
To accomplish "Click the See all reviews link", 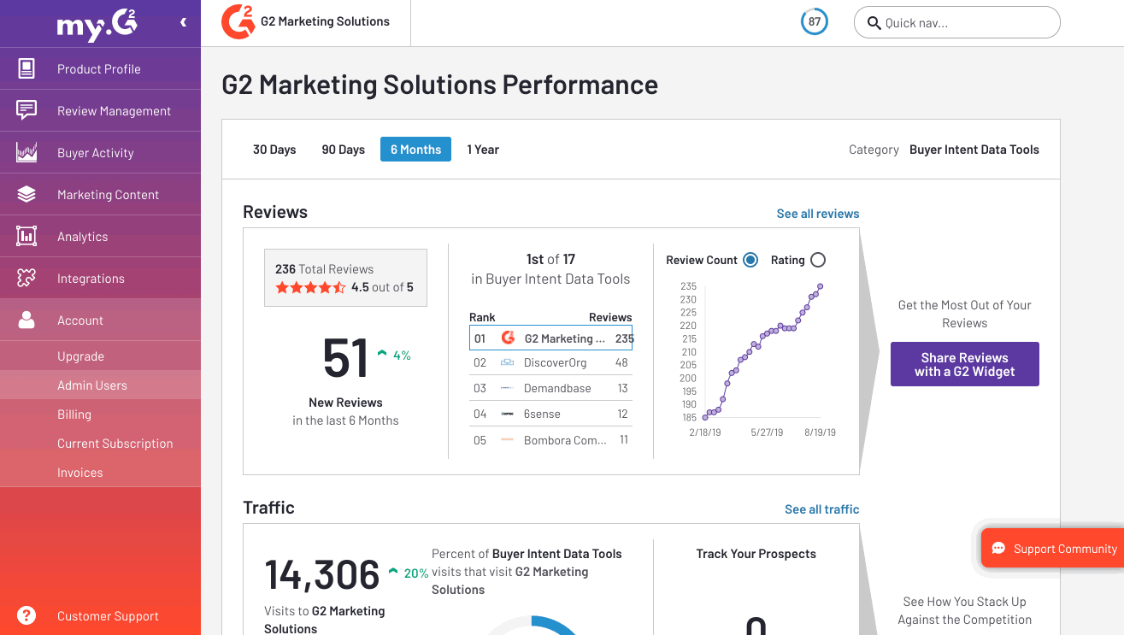I will coord(817,214).
